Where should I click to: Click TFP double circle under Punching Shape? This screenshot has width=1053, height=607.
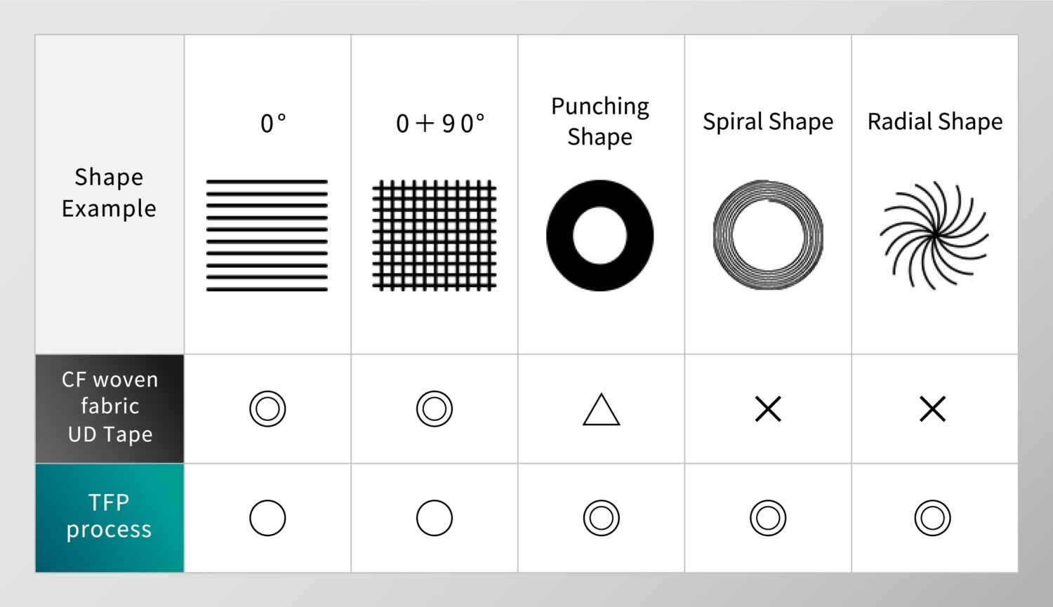[x=601, y=518]
